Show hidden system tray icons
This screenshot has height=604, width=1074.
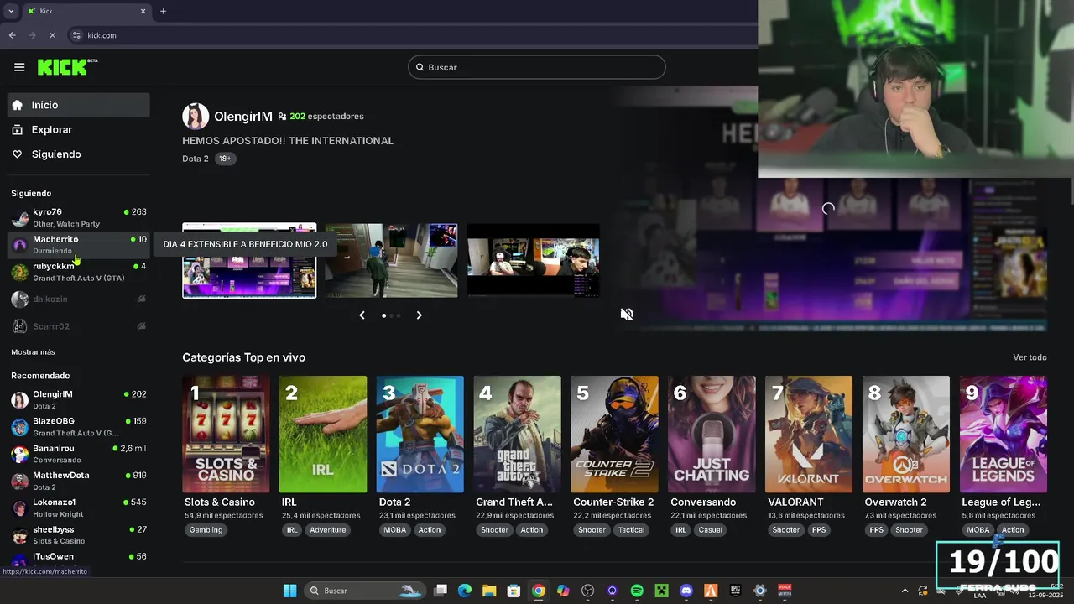coord(904,591)
